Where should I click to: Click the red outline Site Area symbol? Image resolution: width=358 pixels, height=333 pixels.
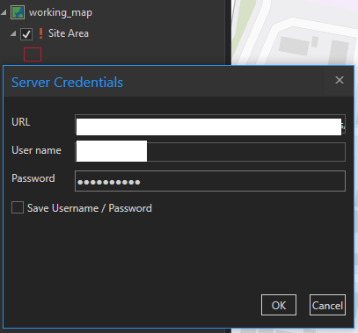(x=33, y=54)
